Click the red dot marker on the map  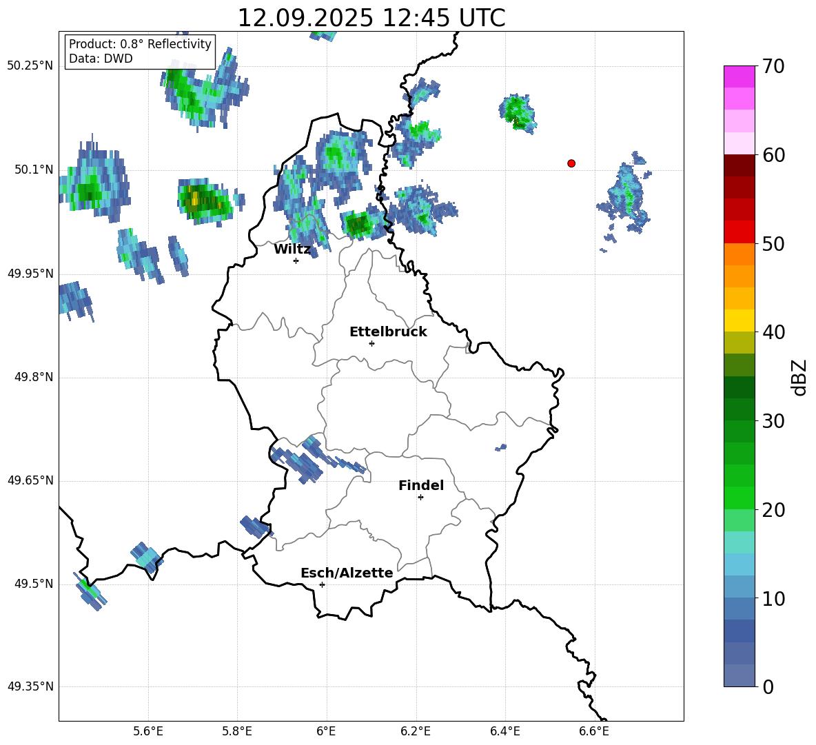point(571,163)
